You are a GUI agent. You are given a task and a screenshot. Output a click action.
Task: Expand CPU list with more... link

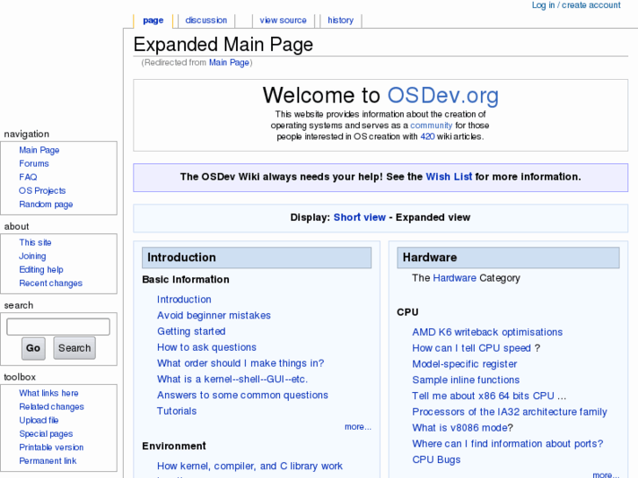[605, 474]
